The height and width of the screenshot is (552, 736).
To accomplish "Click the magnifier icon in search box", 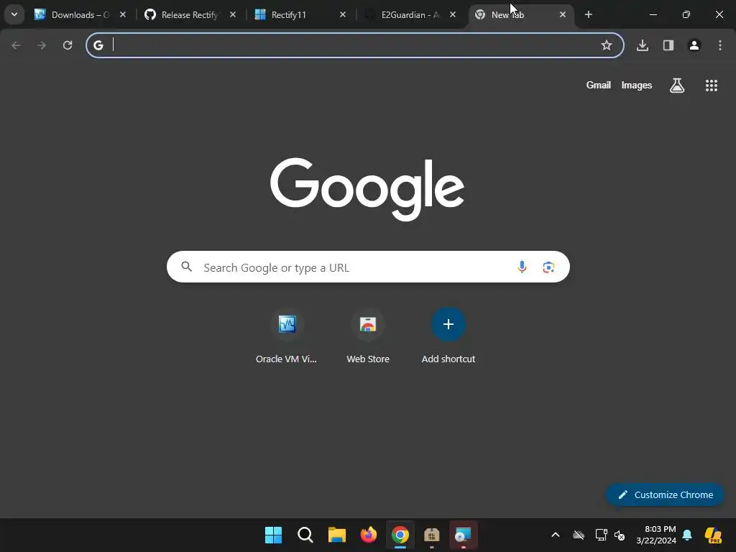I will (x=187, y=267).
